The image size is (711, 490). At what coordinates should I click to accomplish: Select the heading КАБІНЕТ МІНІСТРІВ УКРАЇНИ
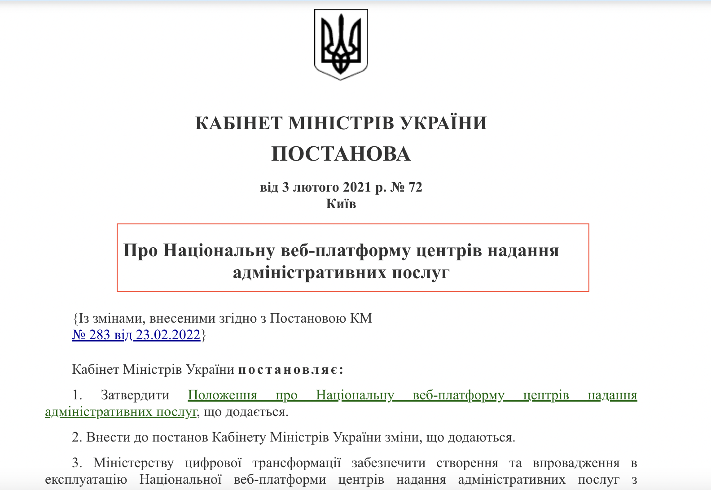click(341, 123)
